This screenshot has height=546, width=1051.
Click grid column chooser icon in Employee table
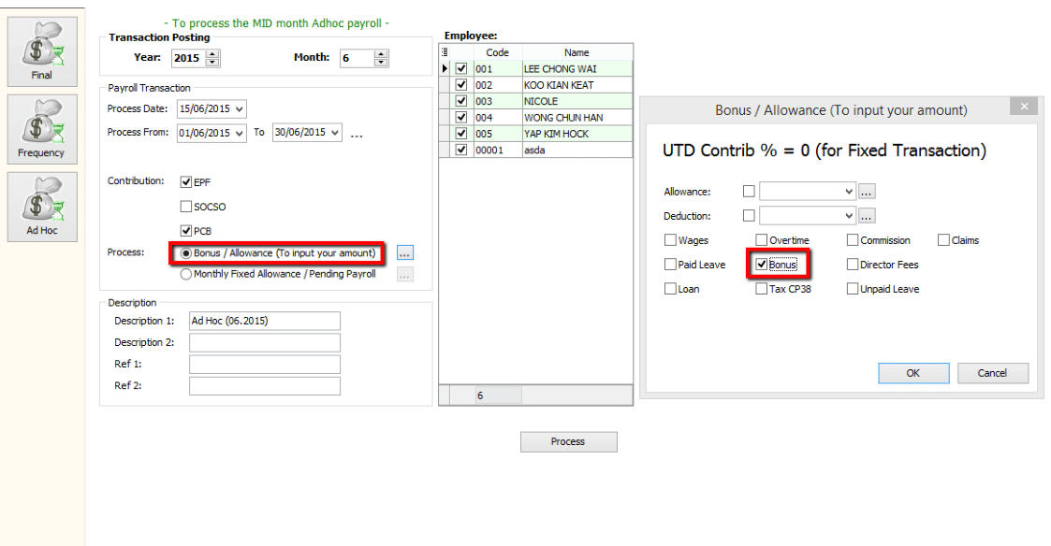pyautogui.click(x=445, y=52)
